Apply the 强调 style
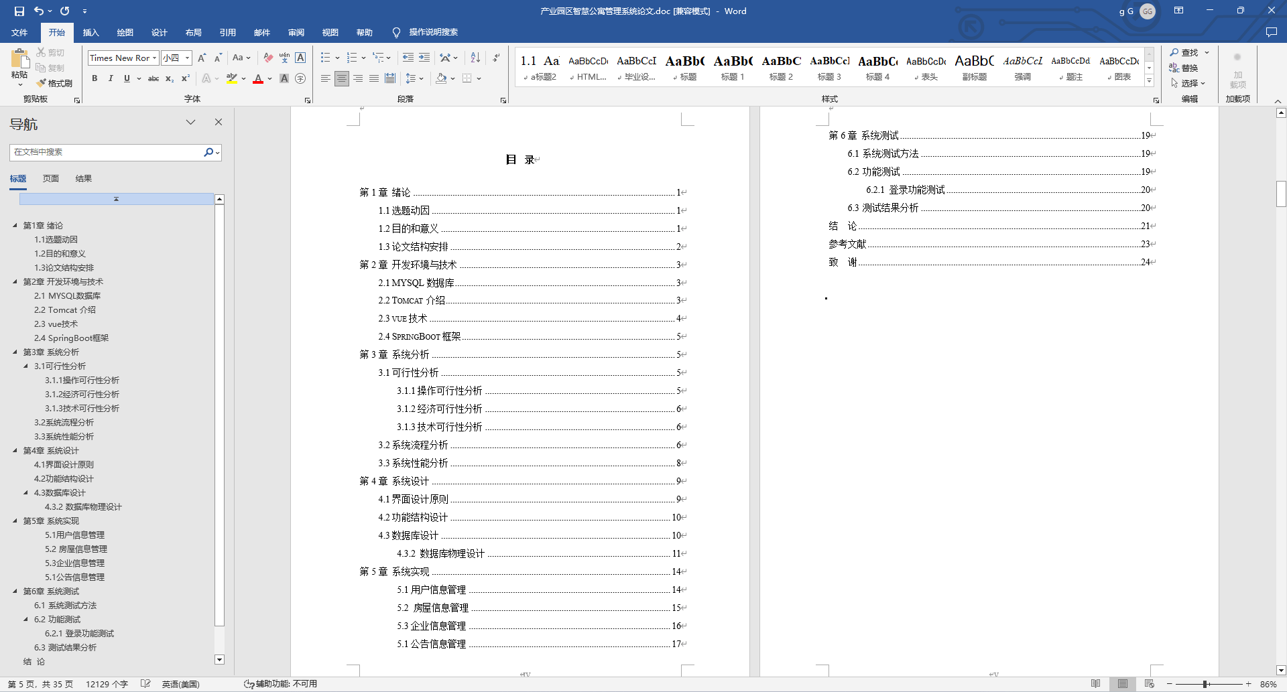Viewport: 1287px width, 692px height. [x=1022, y=68]
